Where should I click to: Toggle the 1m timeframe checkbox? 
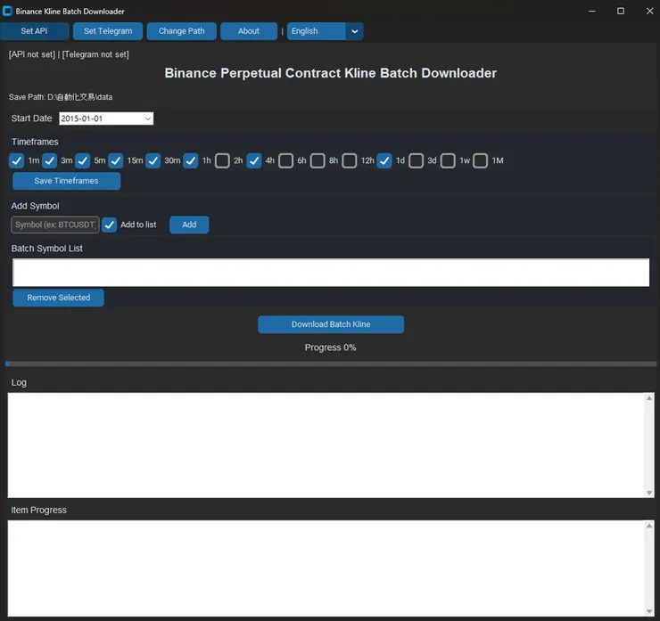[16, 160]
